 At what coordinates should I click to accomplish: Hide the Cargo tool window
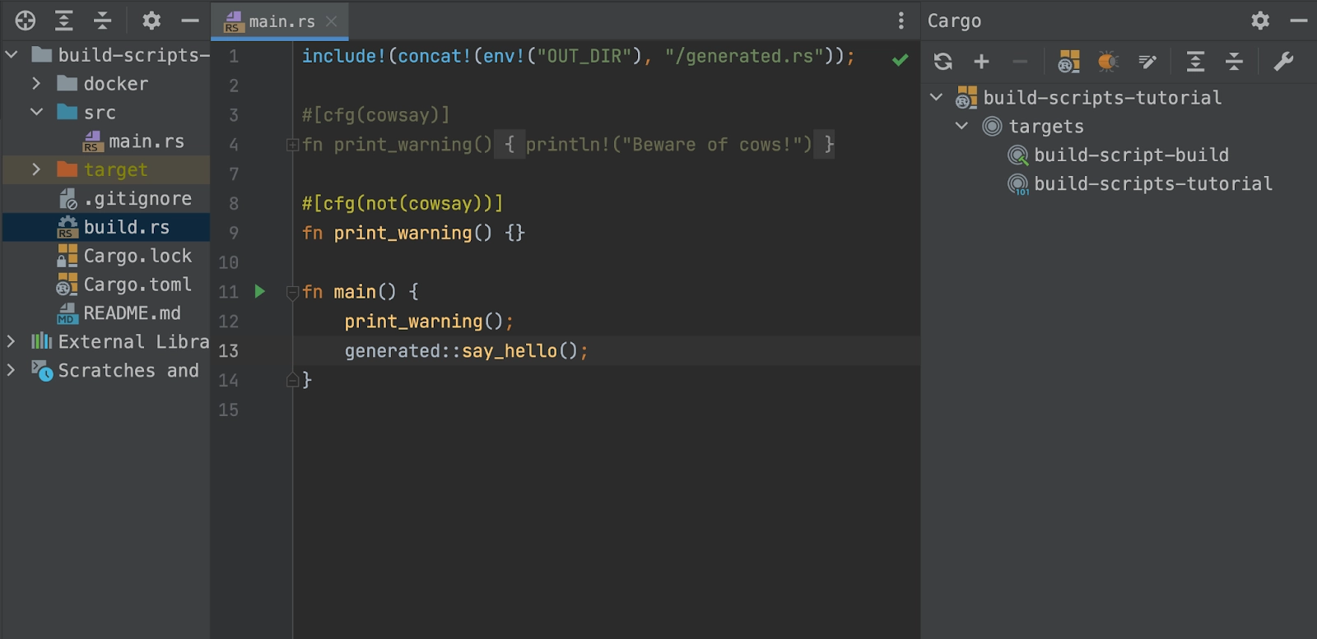(x=1299, y=21)
